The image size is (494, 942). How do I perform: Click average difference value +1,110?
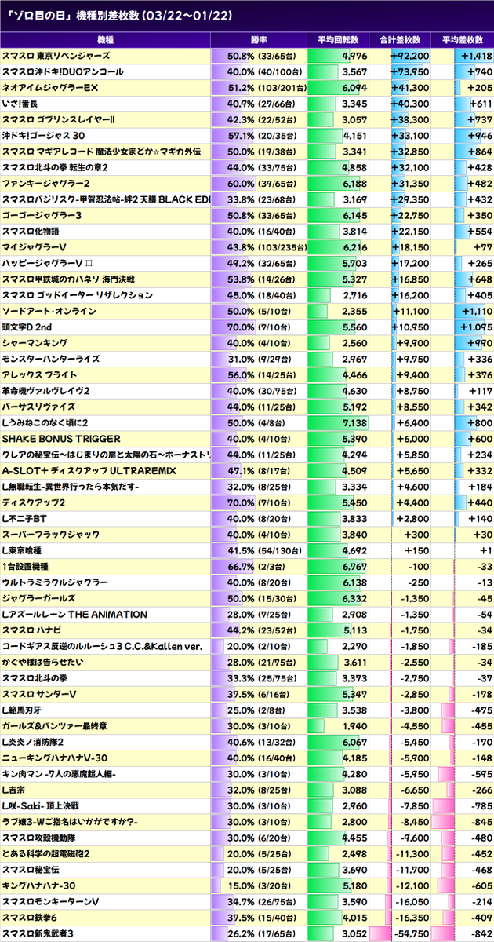(x=476, y=311)
